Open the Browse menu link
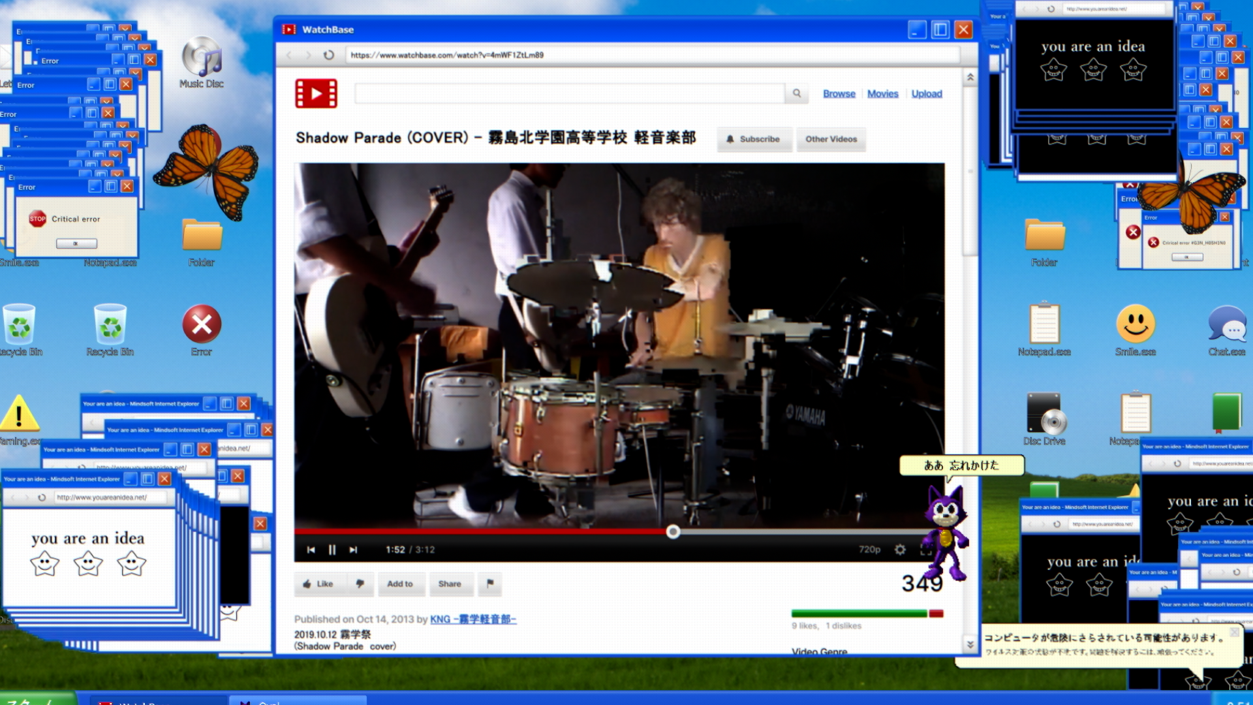 tap(839, 94)
